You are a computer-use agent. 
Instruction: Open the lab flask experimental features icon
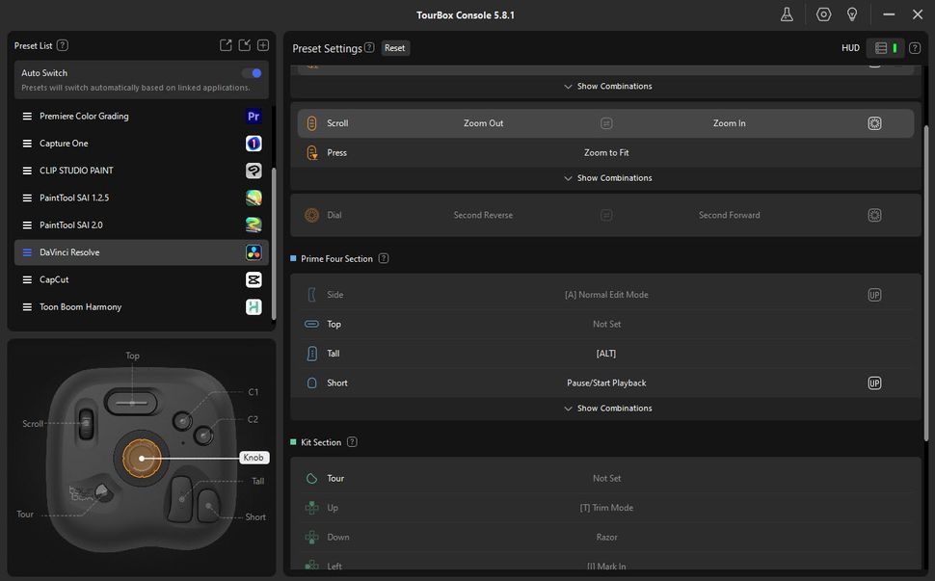click(x=787, y=14)
